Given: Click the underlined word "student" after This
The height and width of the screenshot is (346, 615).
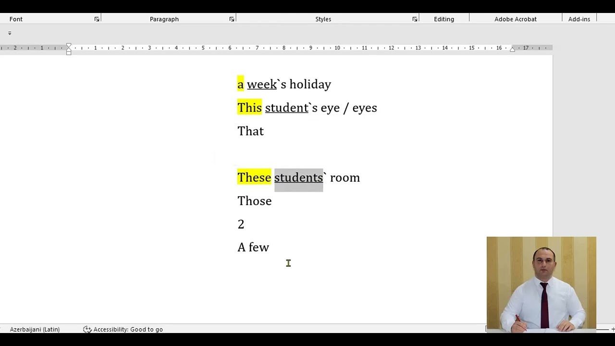Looking at the screenshot, I should [286, 108].
